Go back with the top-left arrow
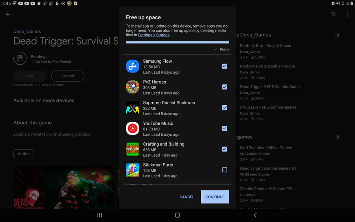This screenshot has height=222, width=355. tap(8, 15)
